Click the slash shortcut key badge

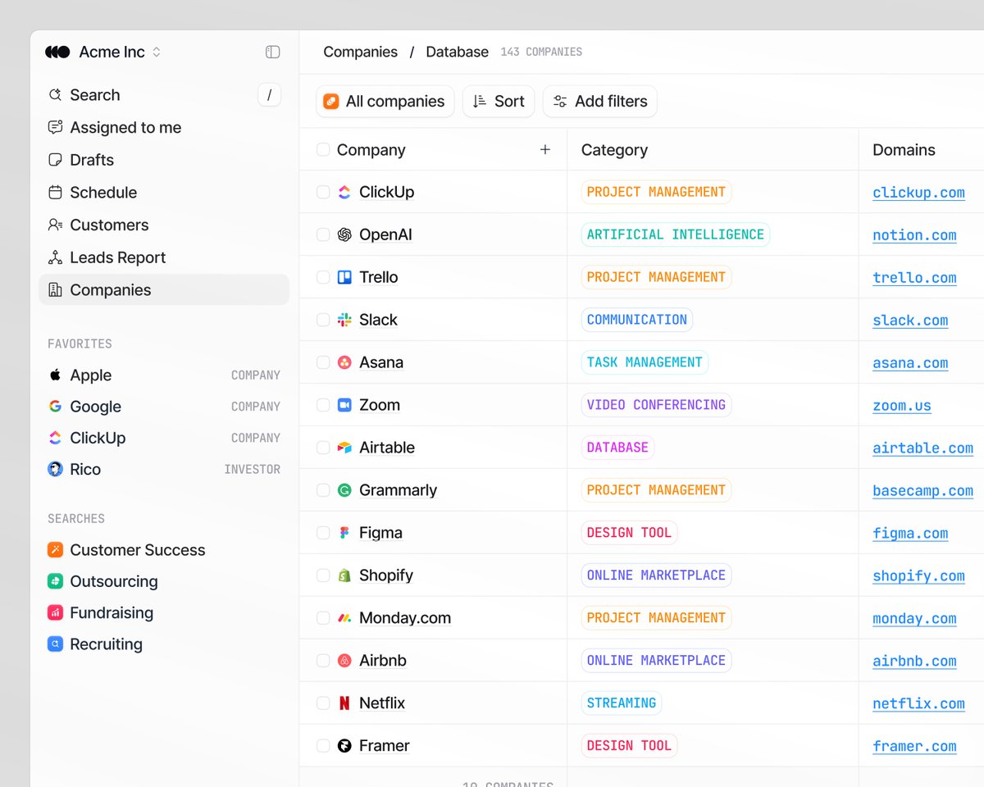pyautogui.click(x=269, y=95)
